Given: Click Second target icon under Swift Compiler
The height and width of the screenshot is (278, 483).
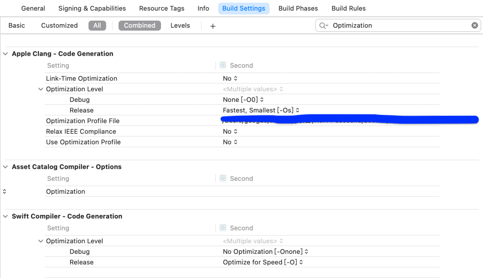Looking at the screenshot, I should [x=223, y=228].
